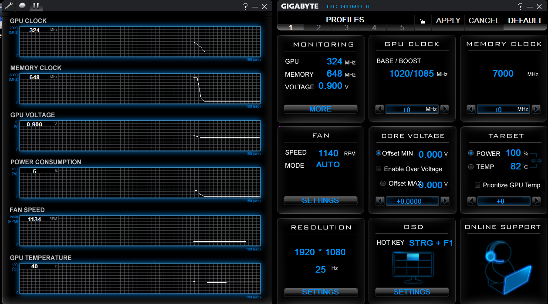The image size is (548, 304).
Task: Increase the GPU clock offset with the right arrow
Action: (x=445, y=109)
